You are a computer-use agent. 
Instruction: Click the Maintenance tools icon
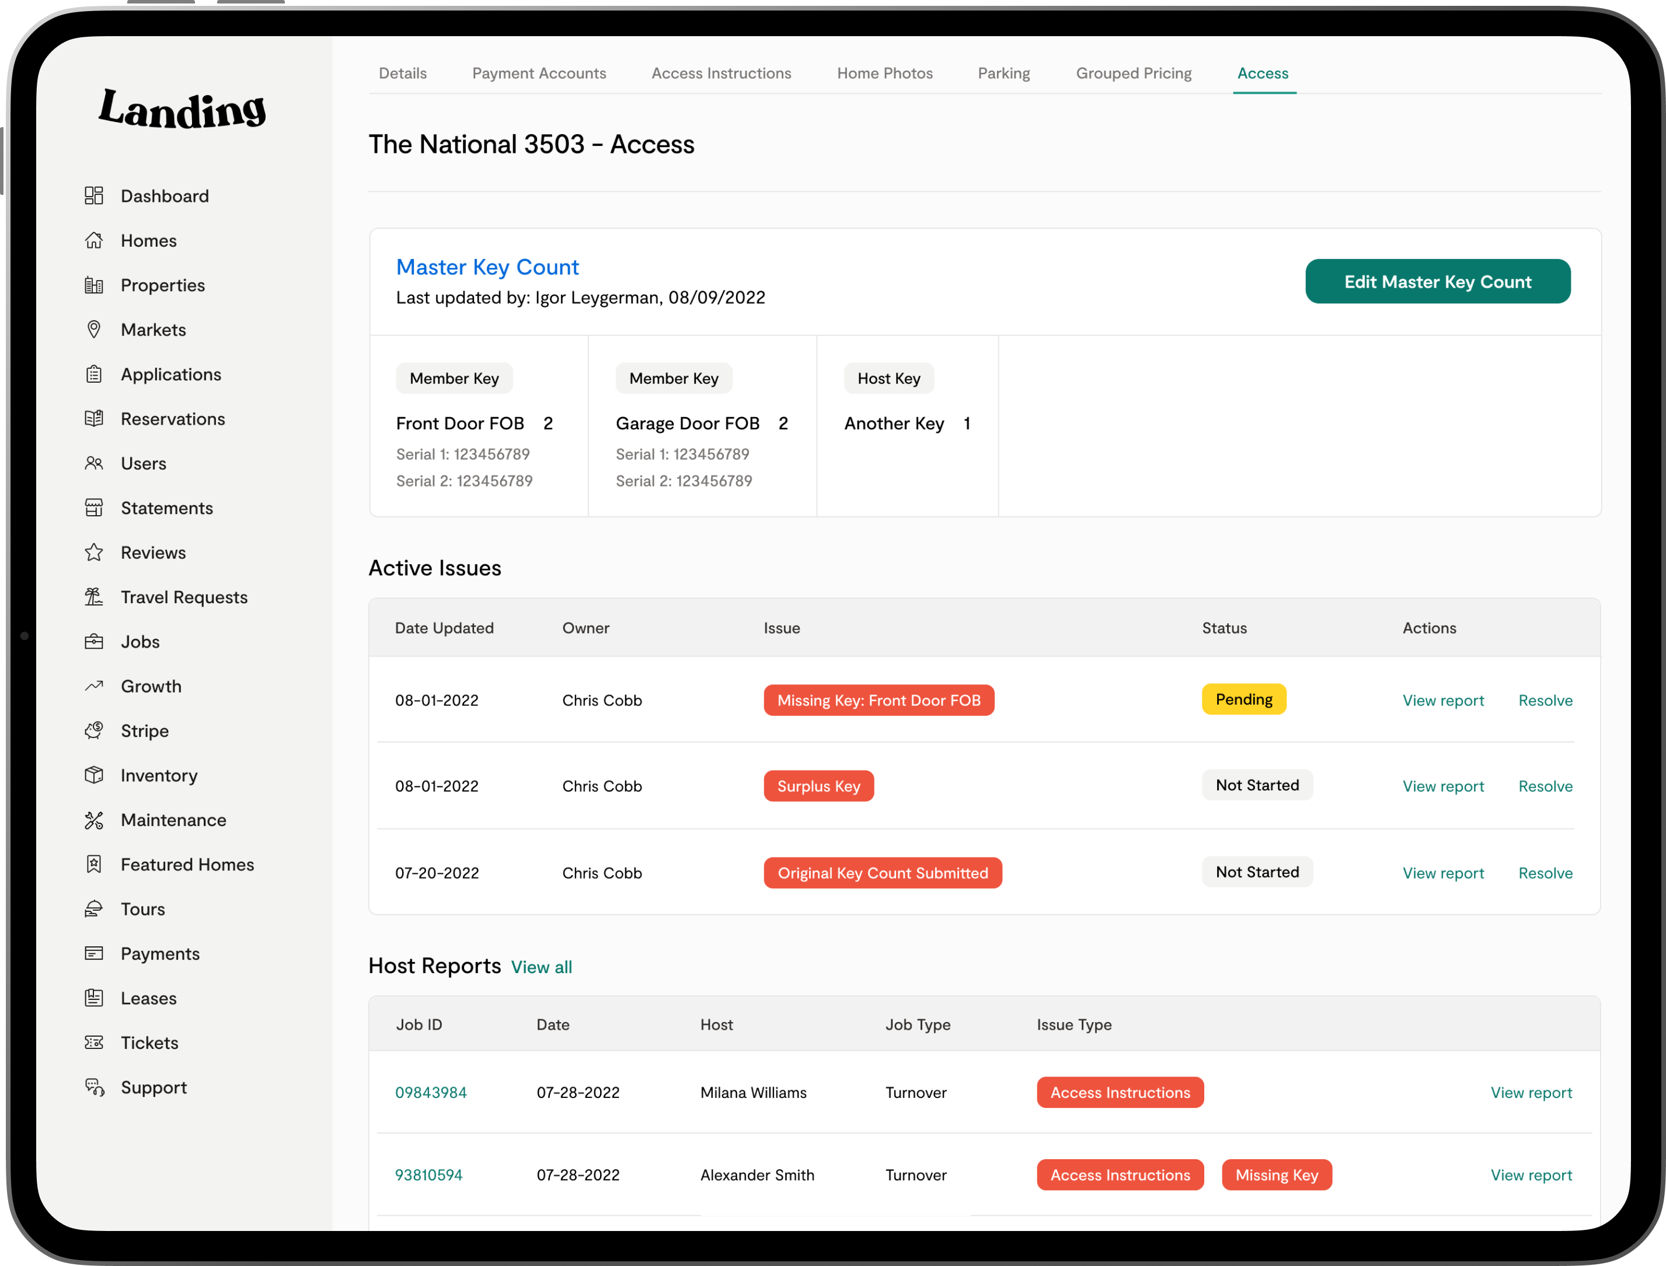click(93, 820)
